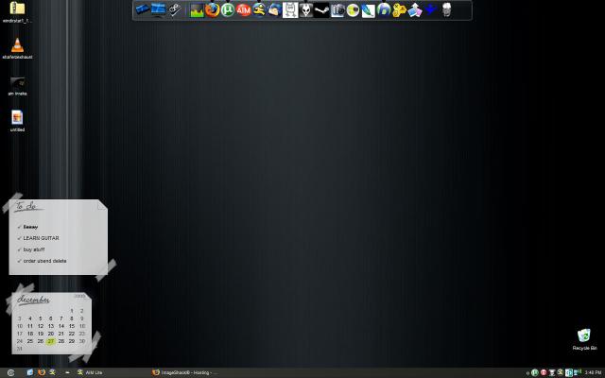Open the white robot dock icon
The image size is (605, 378).
pyautogui.click(x=290, y=10)
